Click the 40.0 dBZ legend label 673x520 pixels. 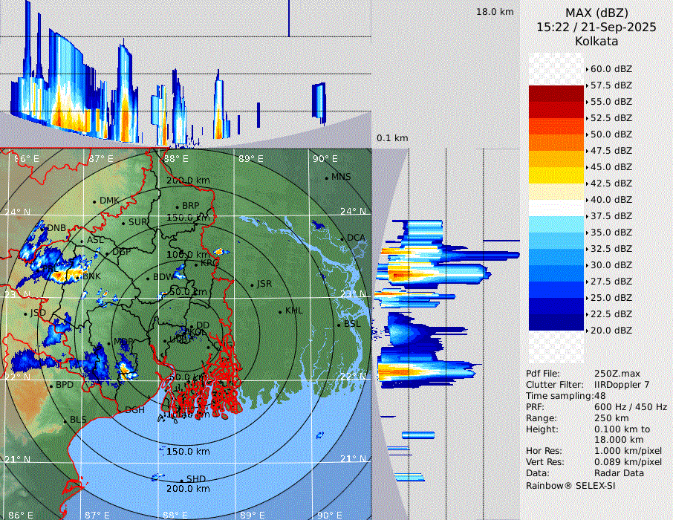[611, 200]
